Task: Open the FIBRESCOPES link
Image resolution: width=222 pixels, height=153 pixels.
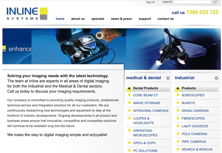Action: click(x=193, y=119)
